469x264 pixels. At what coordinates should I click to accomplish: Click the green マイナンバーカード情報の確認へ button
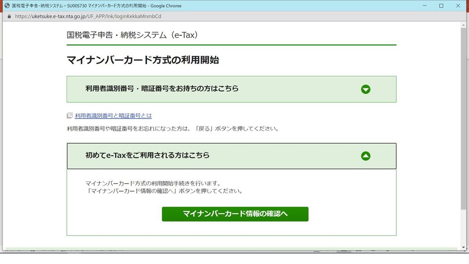(235, 214)
